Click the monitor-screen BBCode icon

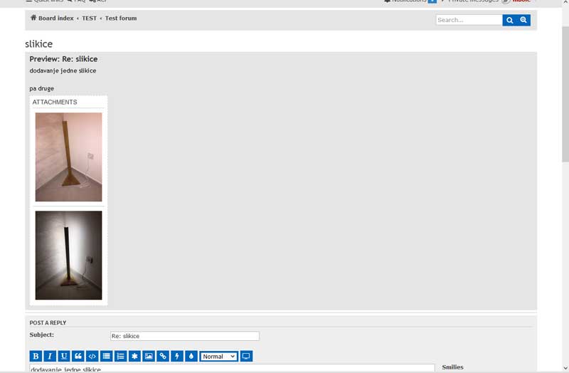click(x=246, y=357)
